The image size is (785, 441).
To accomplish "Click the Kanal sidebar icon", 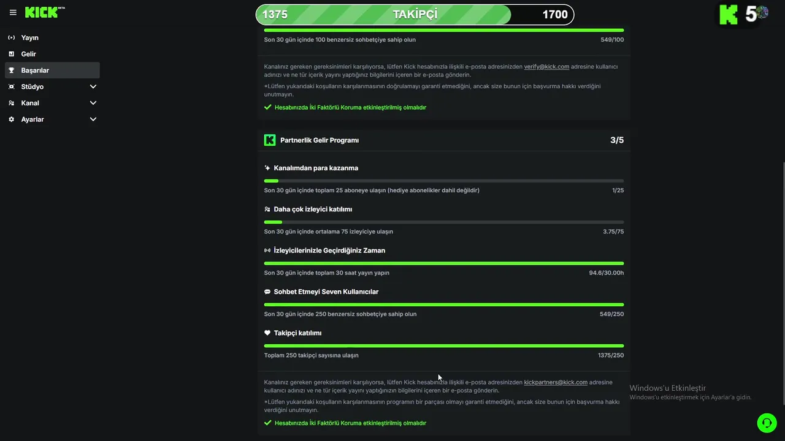I will pyautogui.click(x=11, y=103).
